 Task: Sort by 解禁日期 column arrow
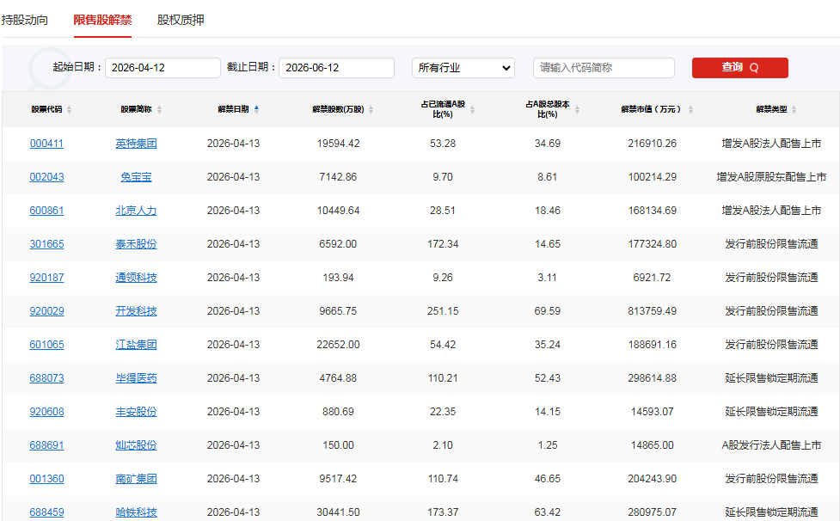pos(256,109)
